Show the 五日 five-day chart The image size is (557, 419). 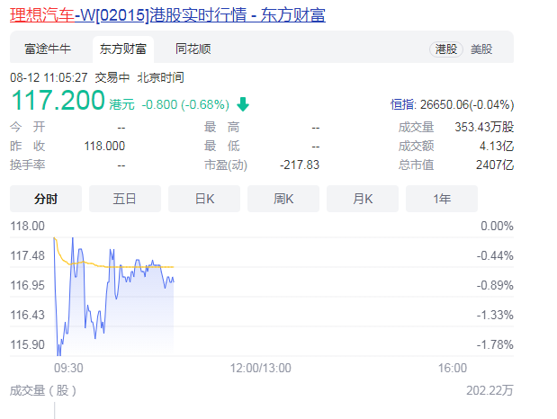tap(125, 199)
